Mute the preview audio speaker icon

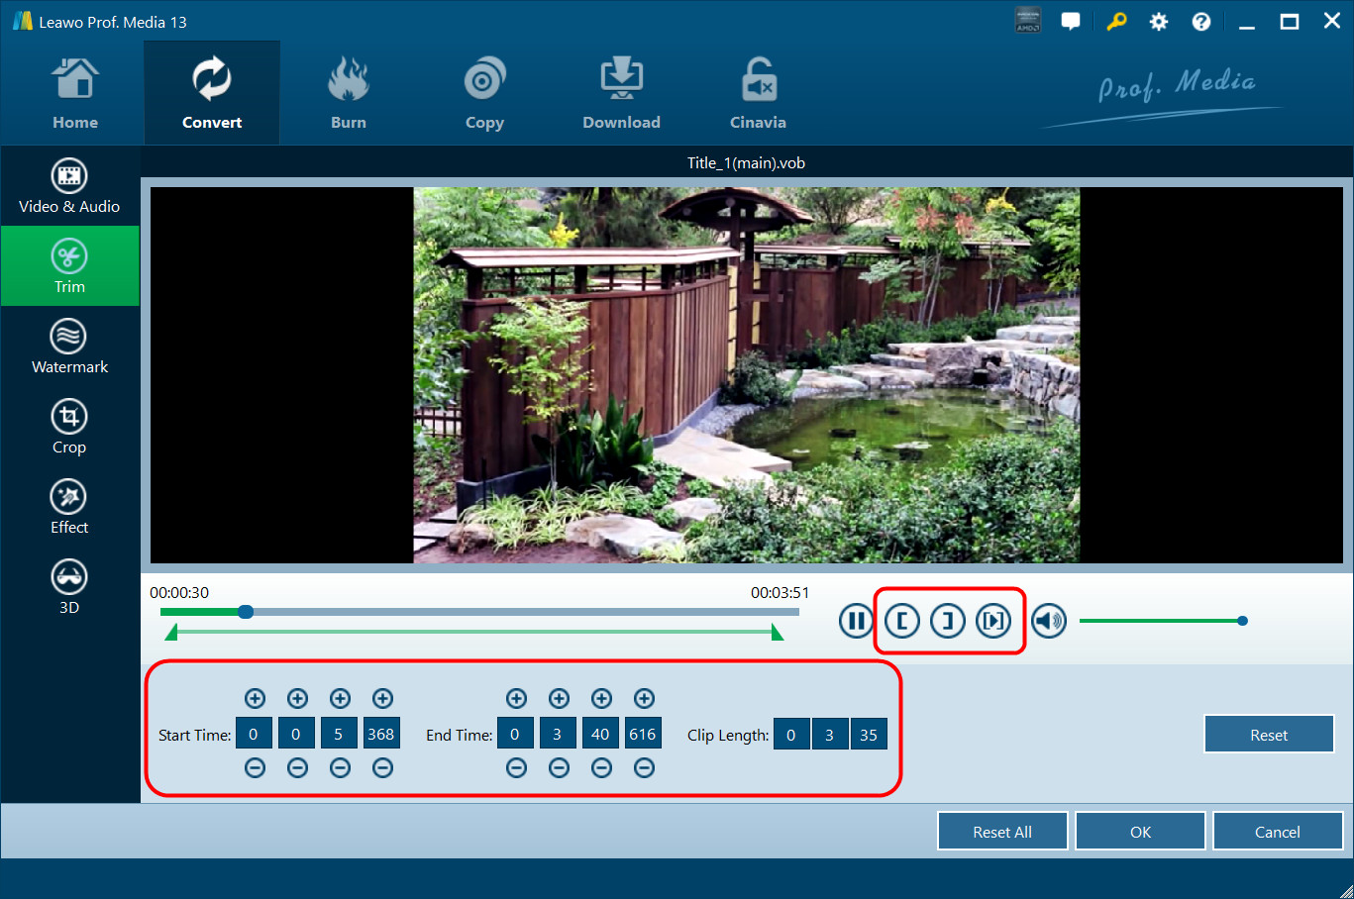1048,621
